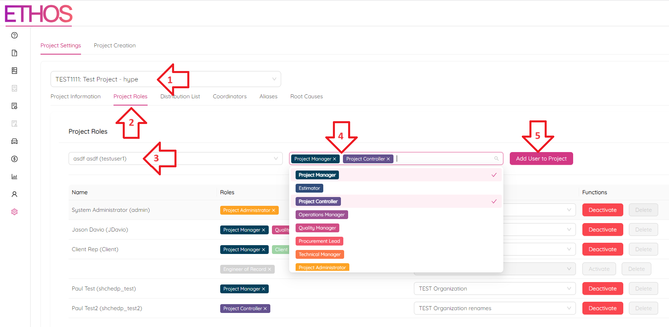Remove Project Controller tag from role selector
The height and width of the screenshot is (327, 669).
[388, 159]
